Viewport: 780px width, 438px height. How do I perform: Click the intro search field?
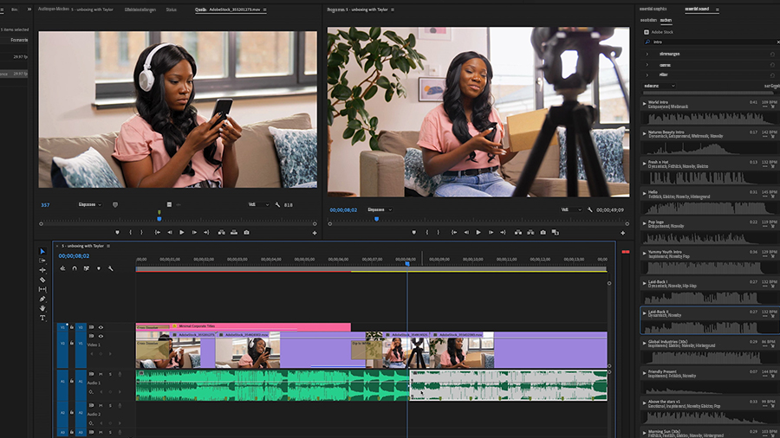(x=711, y=42)
